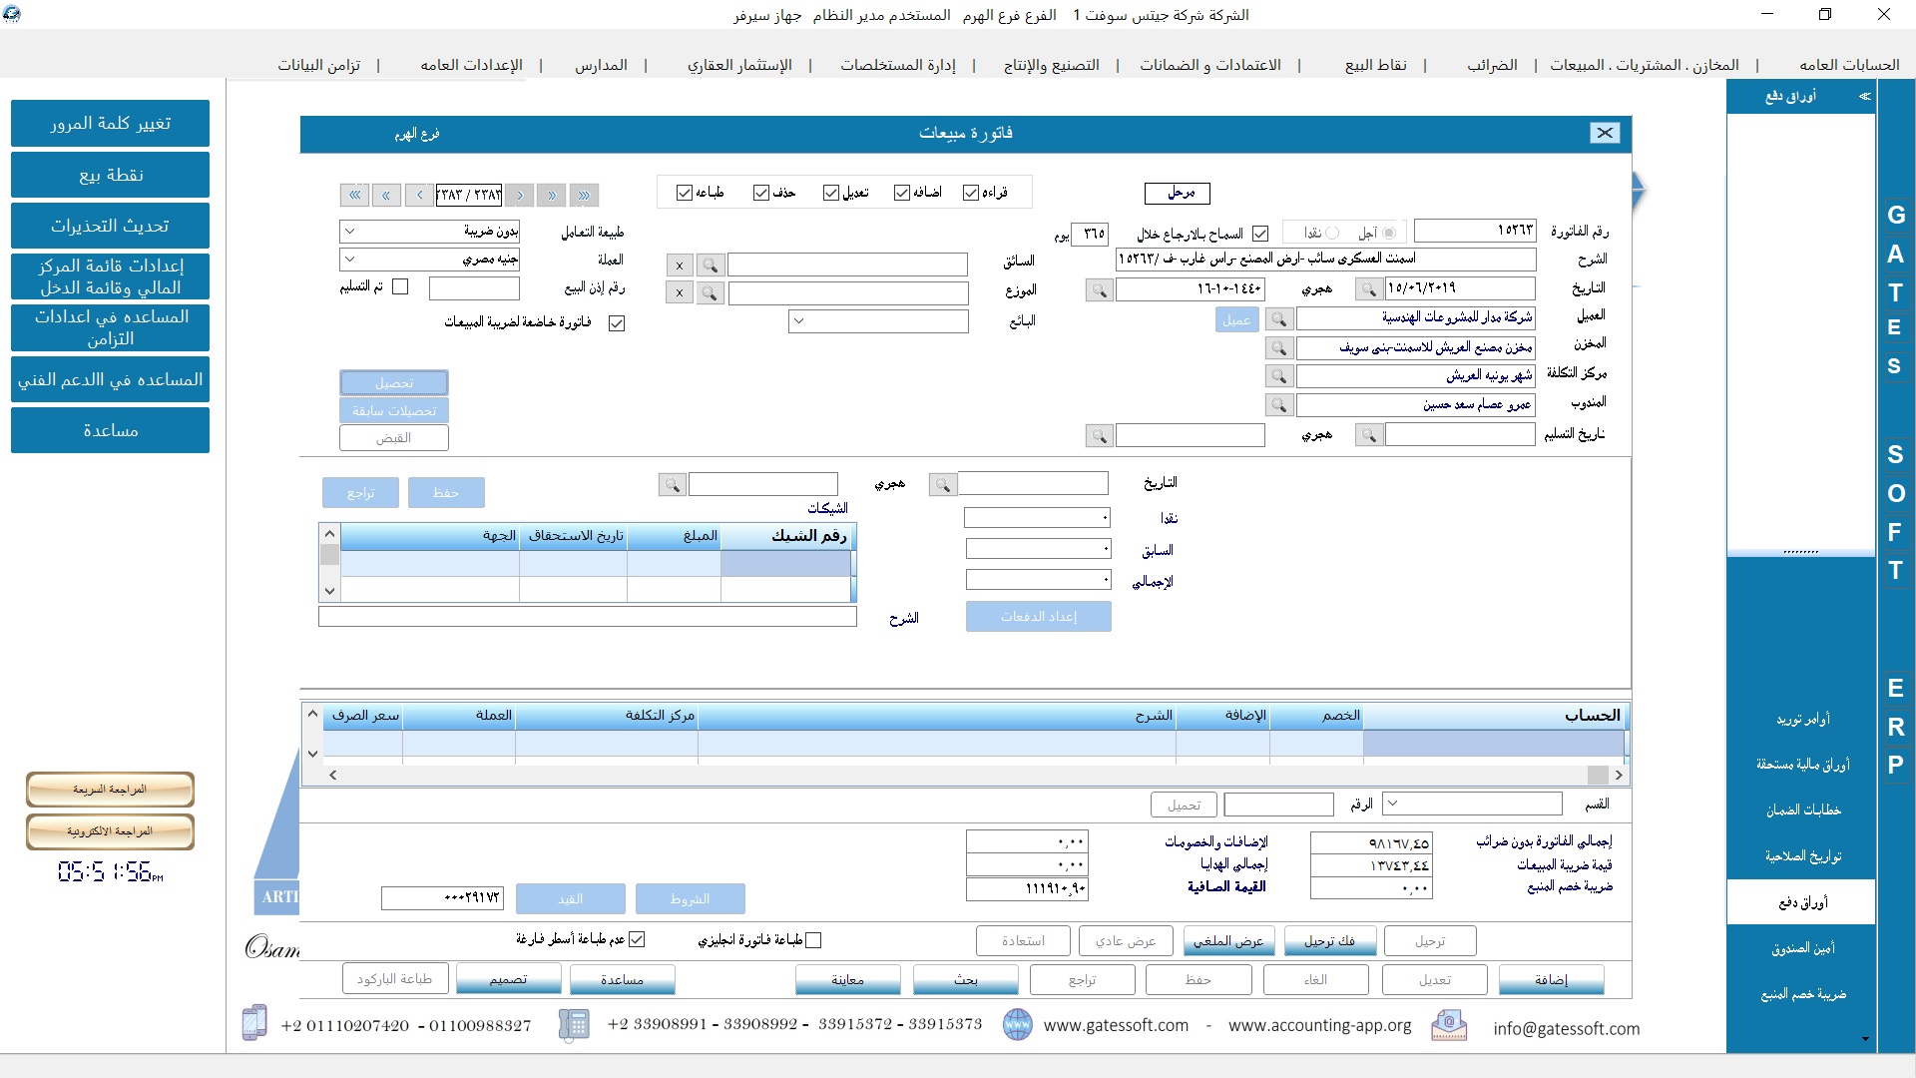This screenshot has width=1916, height=1078.
Task: Click right arrow of accounts table horizontal scrollbar
Action: pos(1618,775)
